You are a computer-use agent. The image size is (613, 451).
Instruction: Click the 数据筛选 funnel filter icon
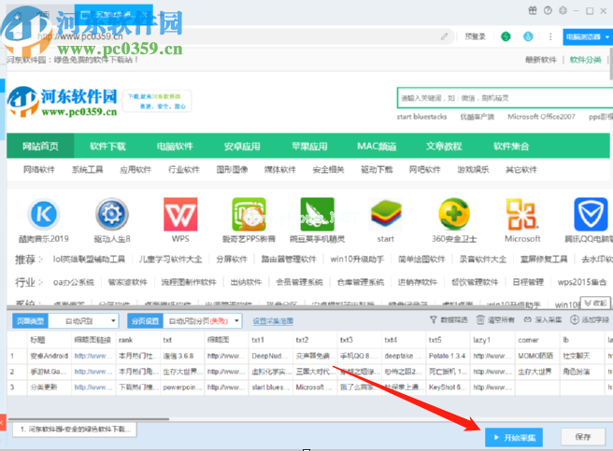(434, 319)
